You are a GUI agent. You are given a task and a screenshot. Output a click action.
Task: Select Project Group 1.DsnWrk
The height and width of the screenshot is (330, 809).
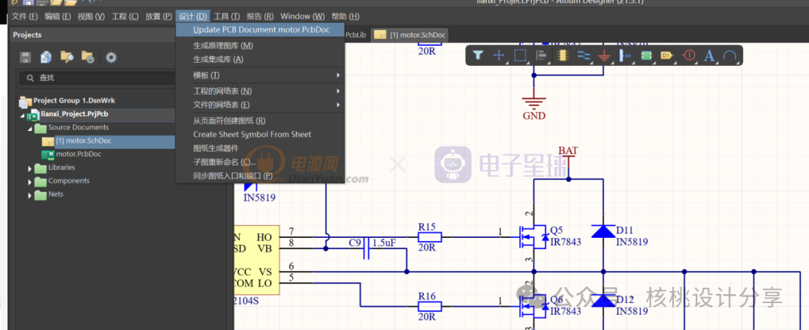67,100
